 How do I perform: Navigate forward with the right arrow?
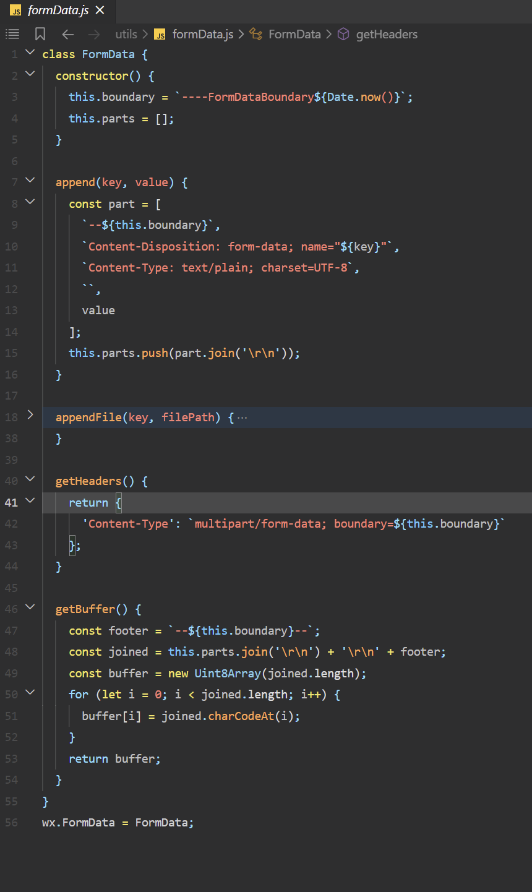94,35
